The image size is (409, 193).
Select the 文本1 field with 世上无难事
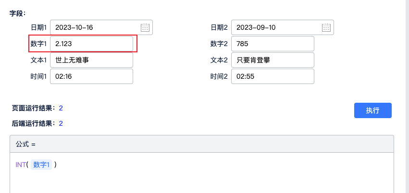coord(91,60)
